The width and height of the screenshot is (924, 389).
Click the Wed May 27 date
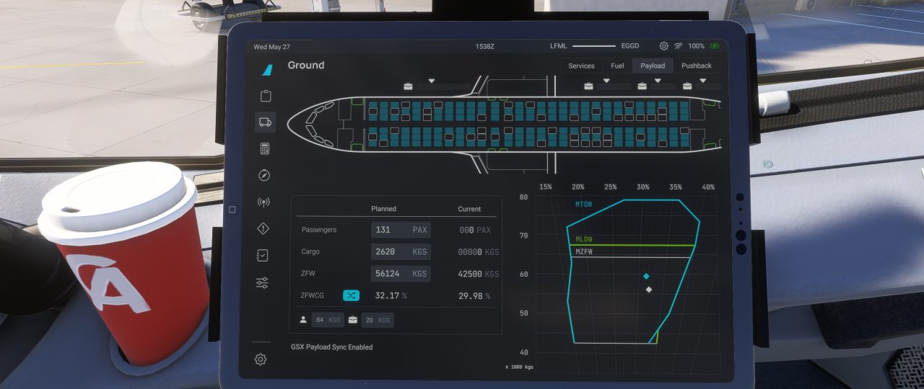[x=271, y=47]
